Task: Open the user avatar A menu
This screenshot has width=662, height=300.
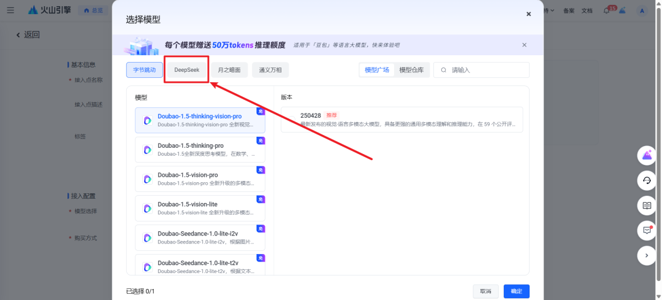Action: [x=642, y=10]
